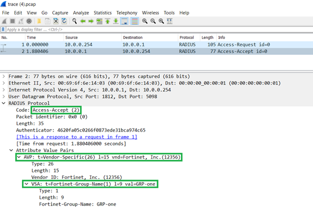The height and width of the screenshot is (222, 313).
Task: Click the go forward green arrow
Action: click(x=91, y=21)
